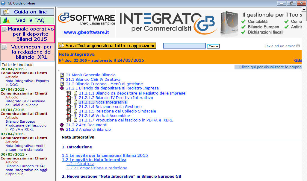Open article Integrato GB: Gestione dei Saldi di bilancio
Image resolution: width=307 pixels, height=181 pixels.
25,103
